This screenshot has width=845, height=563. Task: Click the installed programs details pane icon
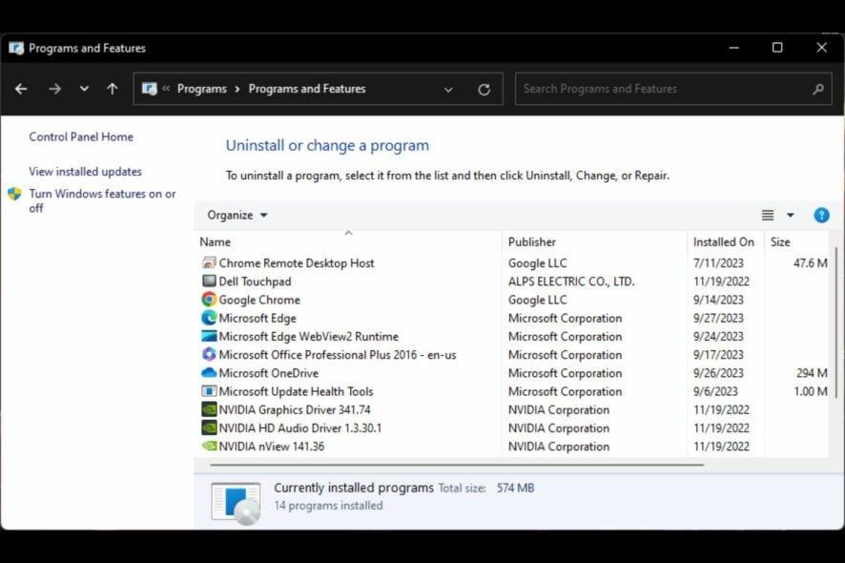236,503
